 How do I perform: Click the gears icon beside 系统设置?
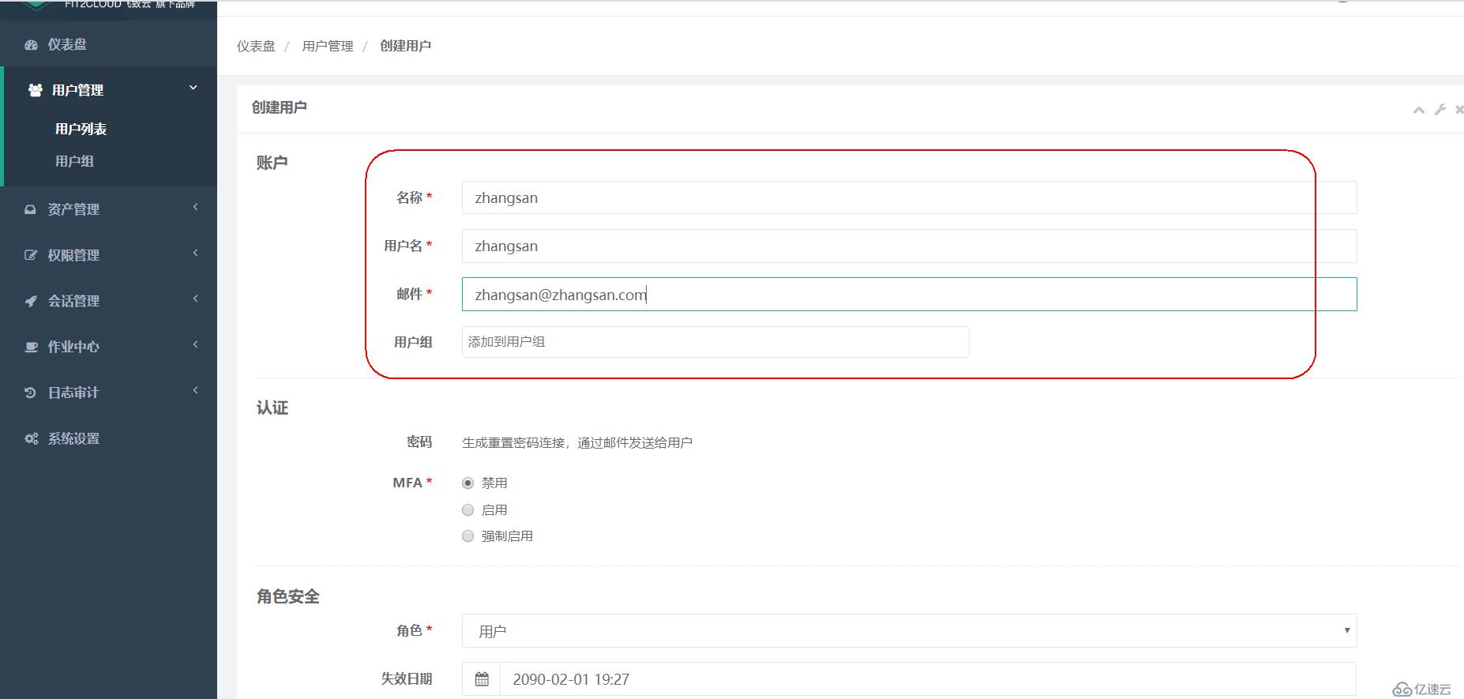tap(32, 438)
